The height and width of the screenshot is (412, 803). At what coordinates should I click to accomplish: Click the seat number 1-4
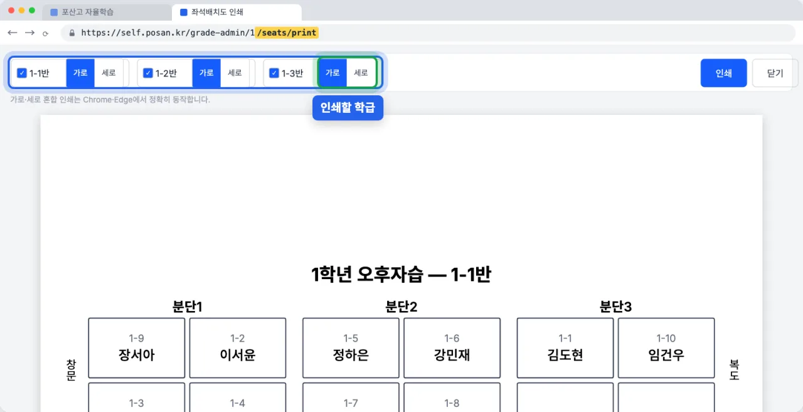pos(238,403)
